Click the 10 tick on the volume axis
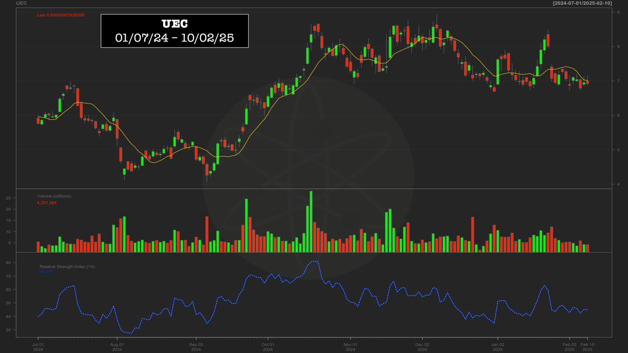Image resolution: width=628 pixels, height=353 pixels. [x=8, y=232]
